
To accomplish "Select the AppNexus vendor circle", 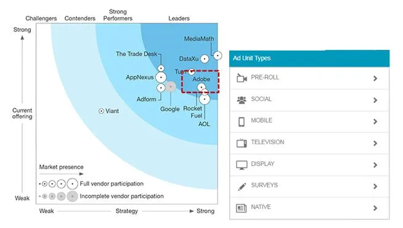I will tap(161, 77).
